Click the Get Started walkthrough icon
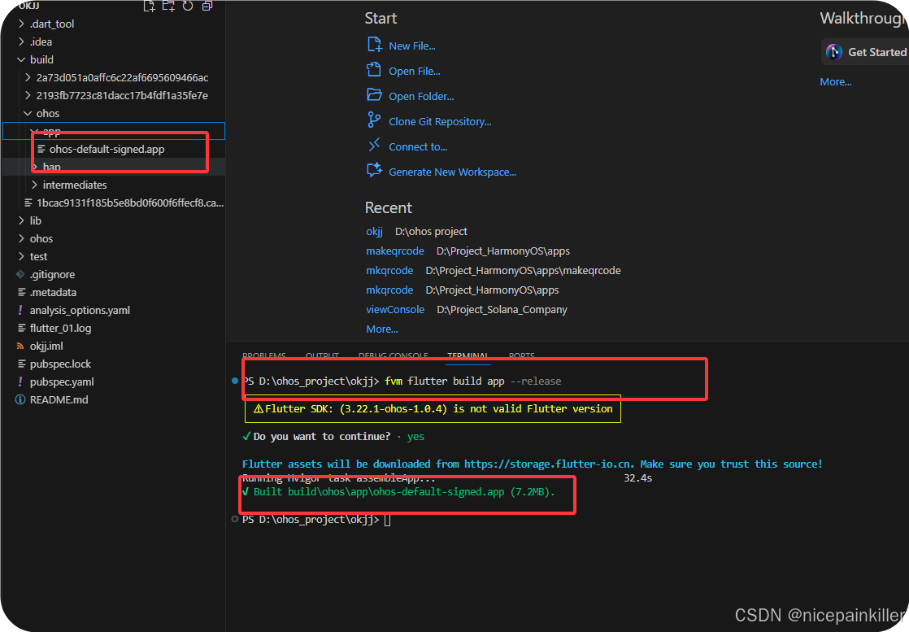909x632 pixels. click(834, 52)
